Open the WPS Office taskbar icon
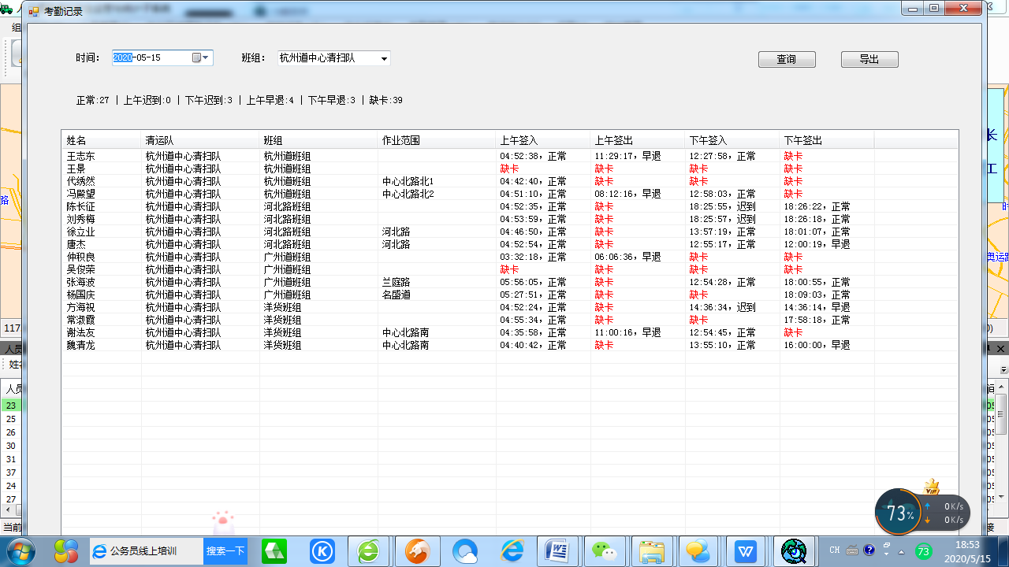Image resolution: width=1009 pixels, height=567 pixels. [745, 551]
